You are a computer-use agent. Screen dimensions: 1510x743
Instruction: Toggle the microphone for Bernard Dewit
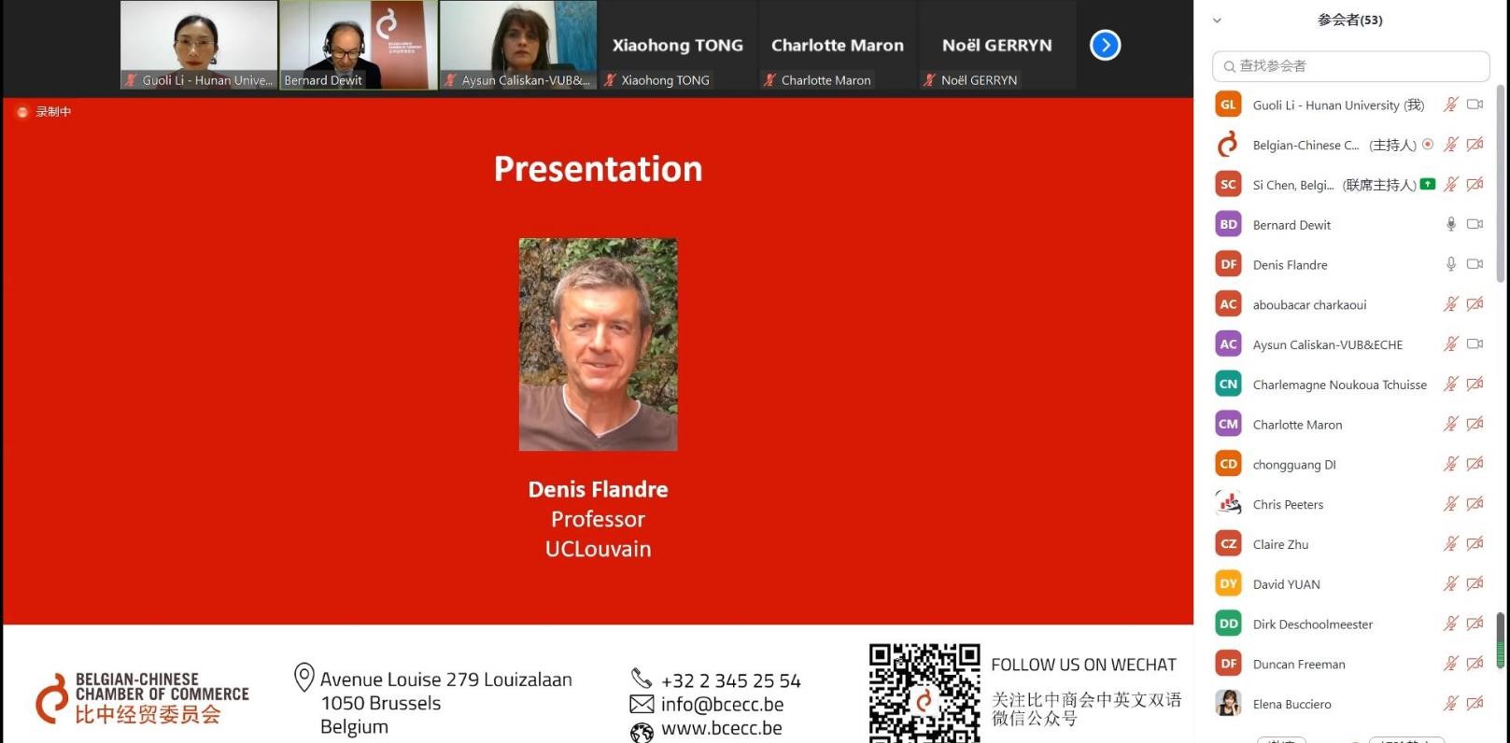click(x=1450, y=224)
